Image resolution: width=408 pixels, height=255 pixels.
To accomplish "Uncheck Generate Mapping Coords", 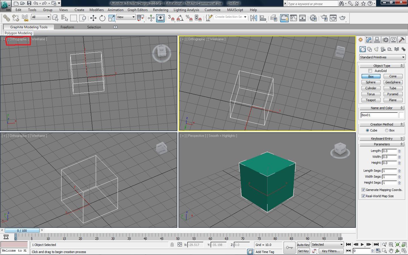I will (x=363, y=190).
